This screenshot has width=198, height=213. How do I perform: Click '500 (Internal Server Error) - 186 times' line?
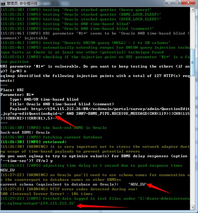coord(46,194)
